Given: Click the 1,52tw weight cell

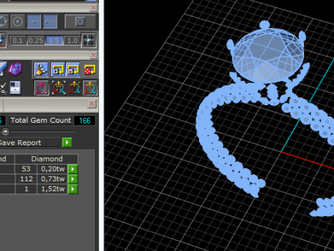Looking at the screenshot, I should click(x=53, y=189).
